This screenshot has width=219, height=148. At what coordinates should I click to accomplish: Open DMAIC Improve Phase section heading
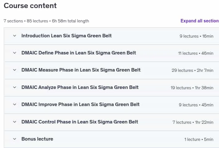[x=80, y=104]
